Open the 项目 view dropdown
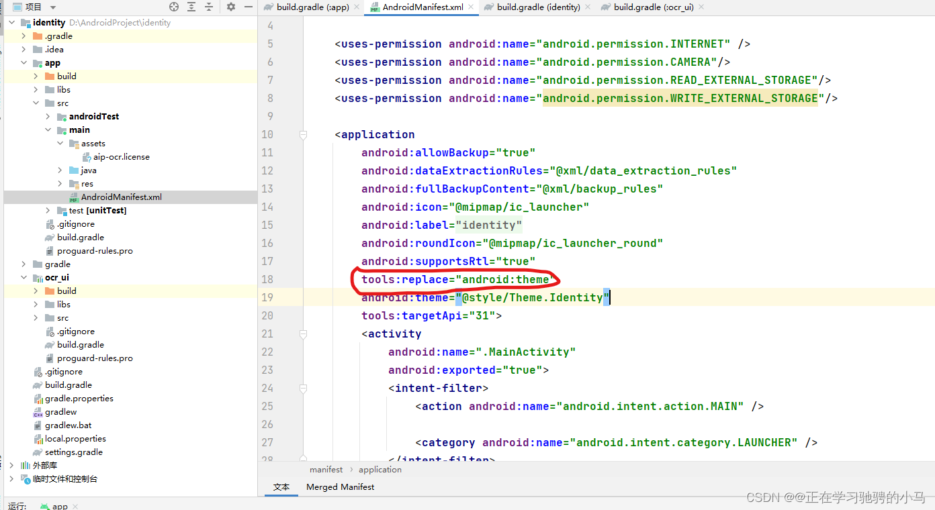This screenshot has height=510, width=935. (x=53, y=7)
